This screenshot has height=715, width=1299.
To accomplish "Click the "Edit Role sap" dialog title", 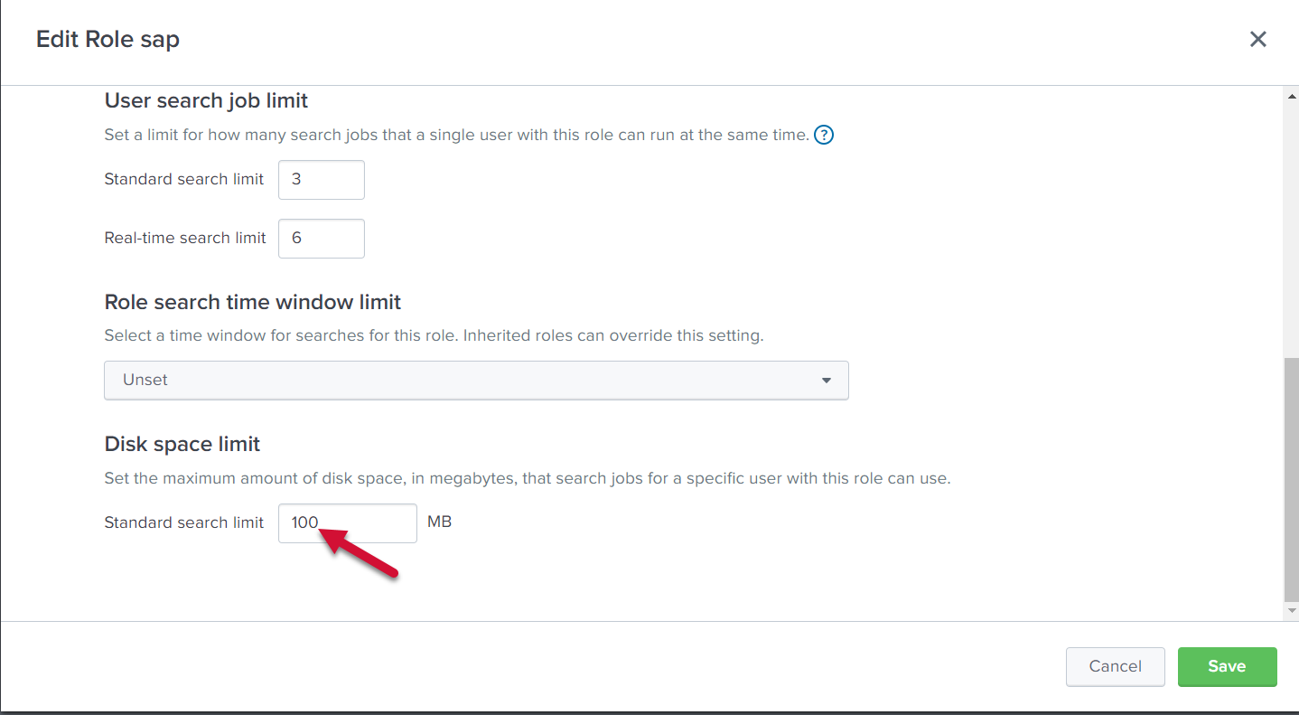I will 107,39.
